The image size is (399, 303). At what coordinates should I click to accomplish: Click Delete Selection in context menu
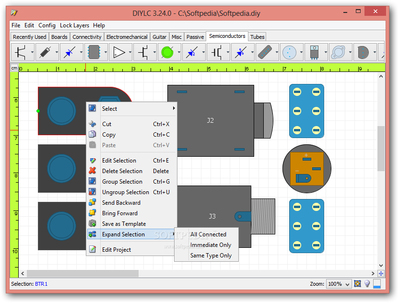(131, 171)
